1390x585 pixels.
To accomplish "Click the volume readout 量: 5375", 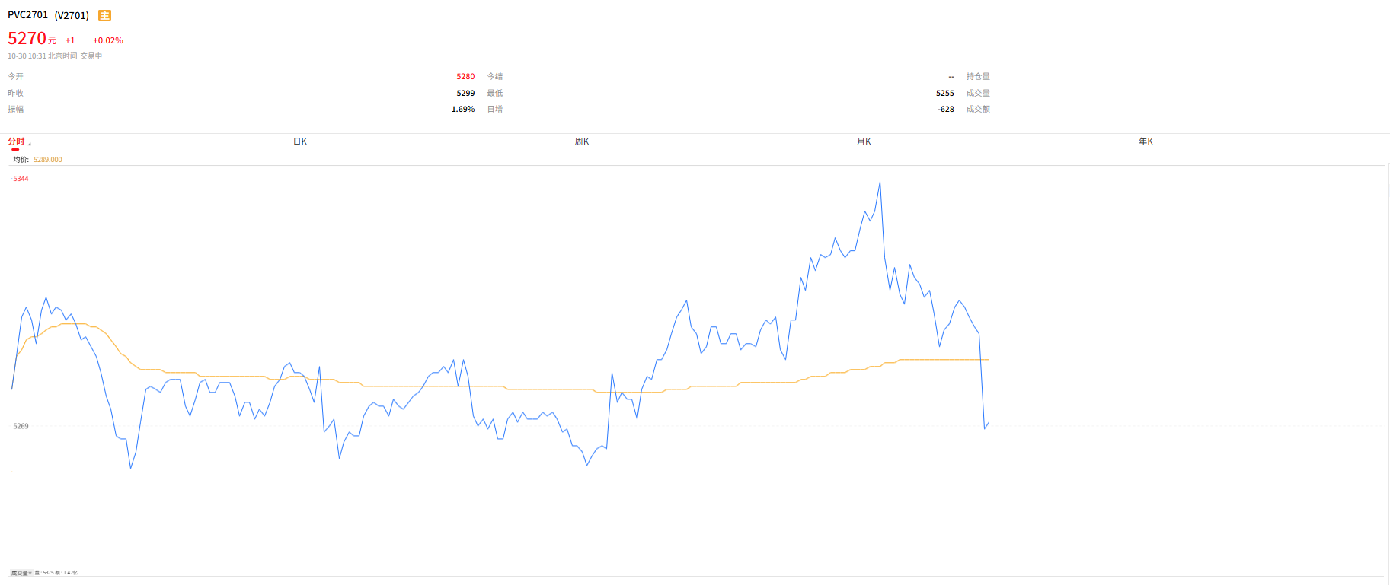I will 44,573.
